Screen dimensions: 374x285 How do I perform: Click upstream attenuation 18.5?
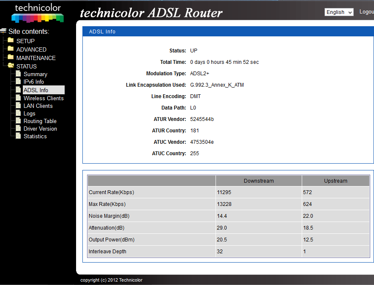(x=308, y=228)
